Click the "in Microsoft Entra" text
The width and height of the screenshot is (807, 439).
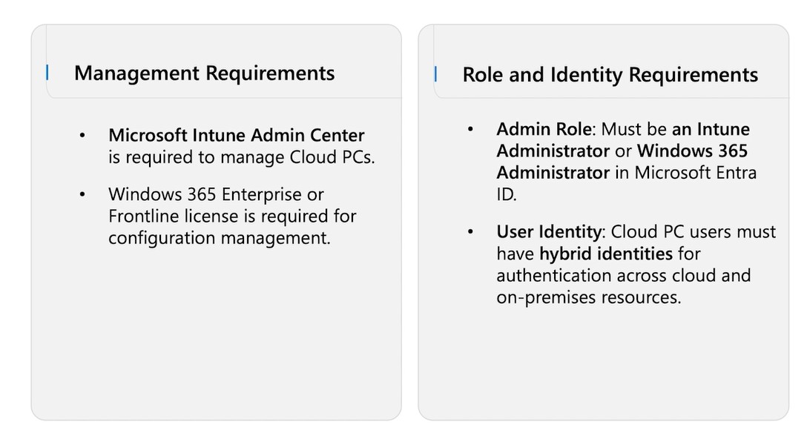click(685, 173)
